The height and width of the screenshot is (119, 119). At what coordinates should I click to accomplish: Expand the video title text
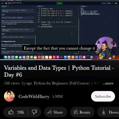click(59, 71)
